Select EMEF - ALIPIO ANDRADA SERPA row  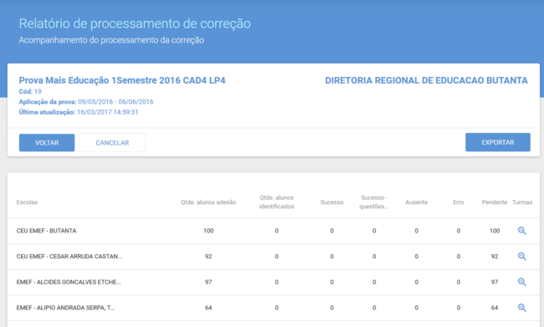pyautogui.click(x=274, y=308)
